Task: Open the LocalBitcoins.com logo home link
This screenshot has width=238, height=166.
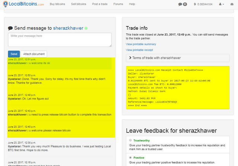Action: pos(23,4)
